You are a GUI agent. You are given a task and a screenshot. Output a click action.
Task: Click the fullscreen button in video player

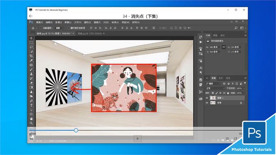point(235,139)
